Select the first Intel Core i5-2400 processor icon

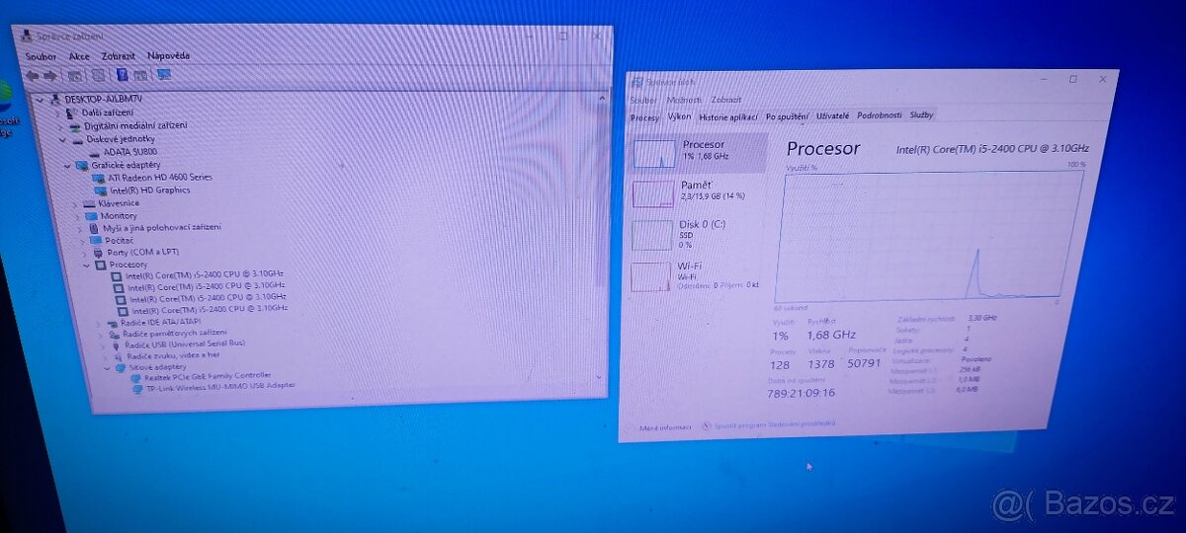pyautogui.click(x=117, y=275)
